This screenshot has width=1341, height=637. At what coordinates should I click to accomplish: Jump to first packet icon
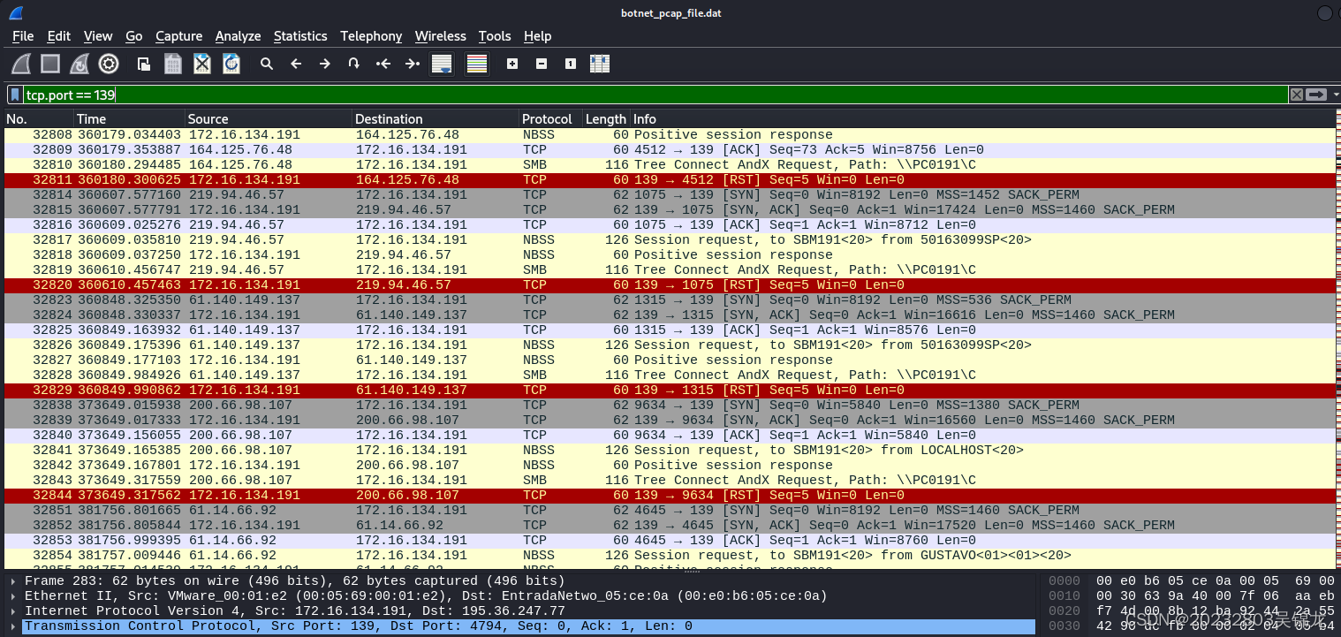(383, 64)
